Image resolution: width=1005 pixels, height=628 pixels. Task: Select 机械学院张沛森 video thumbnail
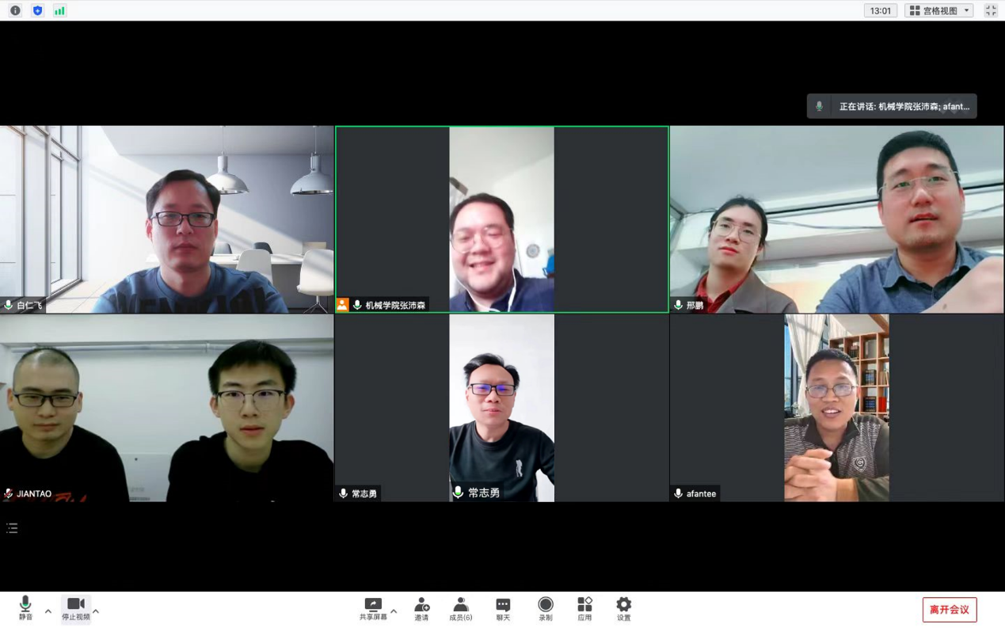[x=502, y=219]
